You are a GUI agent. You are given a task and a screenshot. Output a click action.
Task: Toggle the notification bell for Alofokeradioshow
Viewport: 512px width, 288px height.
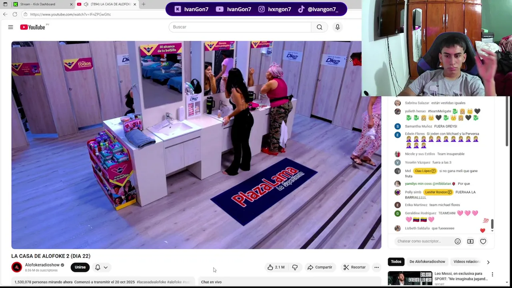(98, 267)
